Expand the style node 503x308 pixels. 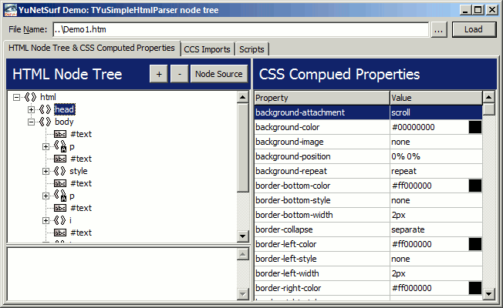pos(46,171)
